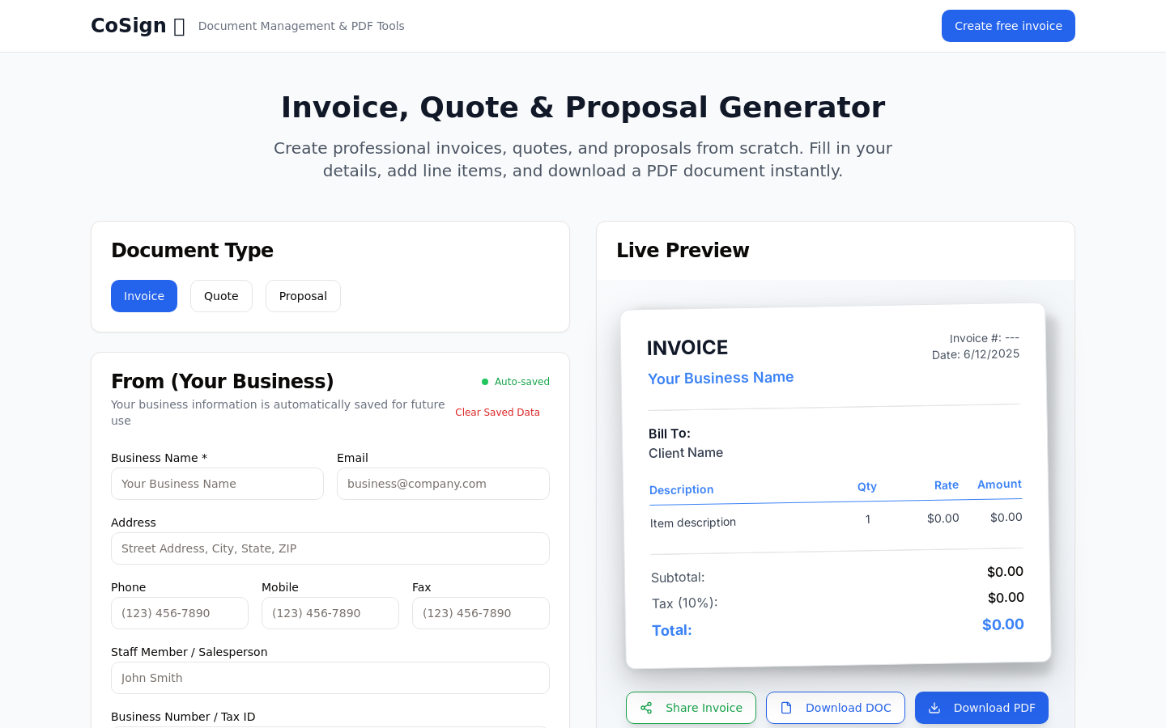Click the Live Preview heading
The width and height of the screenshot is (1166, 728).
pos(683,251)
